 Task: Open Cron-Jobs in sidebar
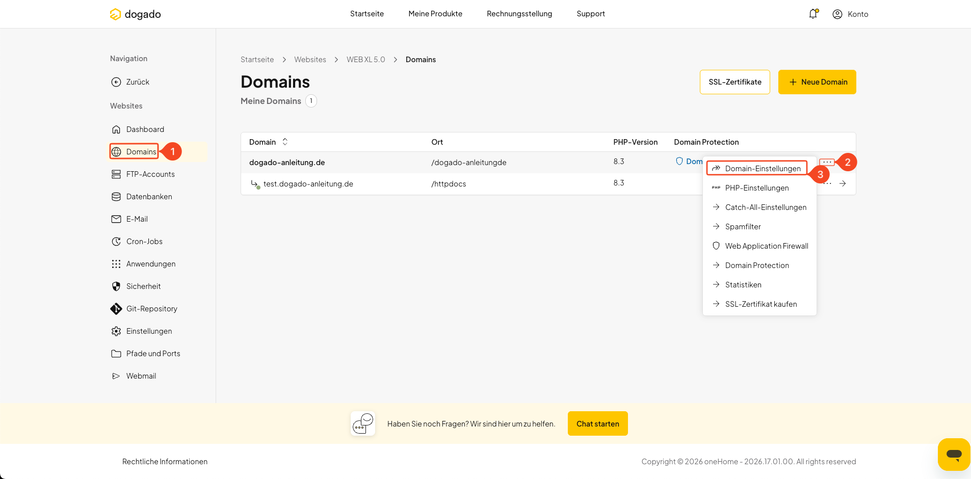click(137, 242)
